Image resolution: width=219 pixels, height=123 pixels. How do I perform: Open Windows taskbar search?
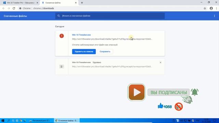[x=9, y=121]
